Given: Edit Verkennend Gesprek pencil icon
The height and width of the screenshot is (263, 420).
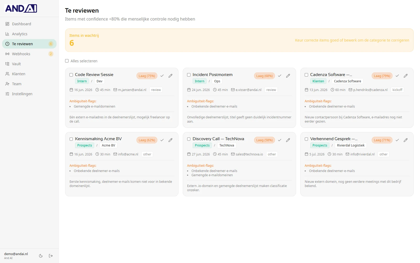Looking at the screenshot, I should tap(406, 140).
